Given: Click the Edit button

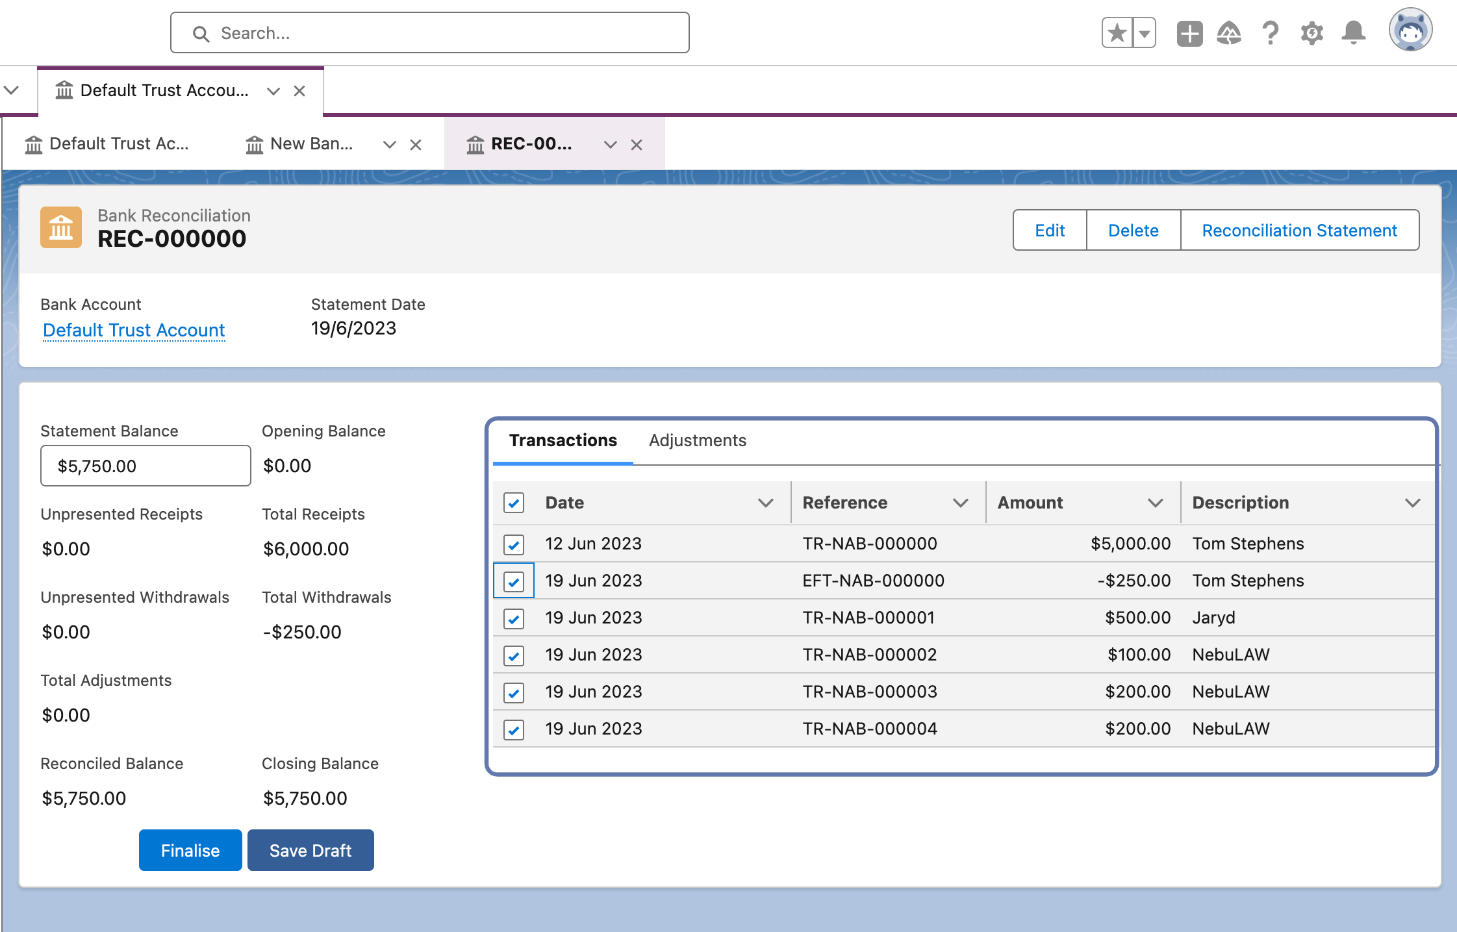Looking at the screenshot, I should click(x=1050, y=230).
